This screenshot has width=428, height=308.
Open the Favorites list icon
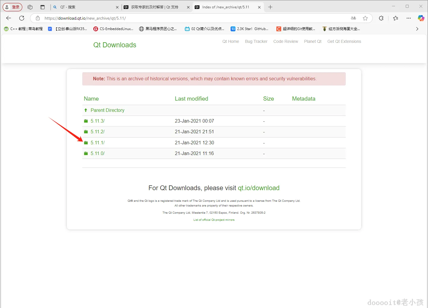click(x=396, y=18)
